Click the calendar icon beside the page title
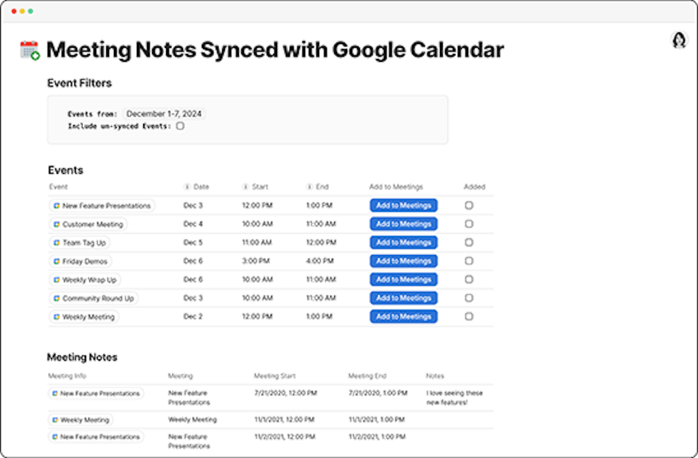 (x=29, y=50)
